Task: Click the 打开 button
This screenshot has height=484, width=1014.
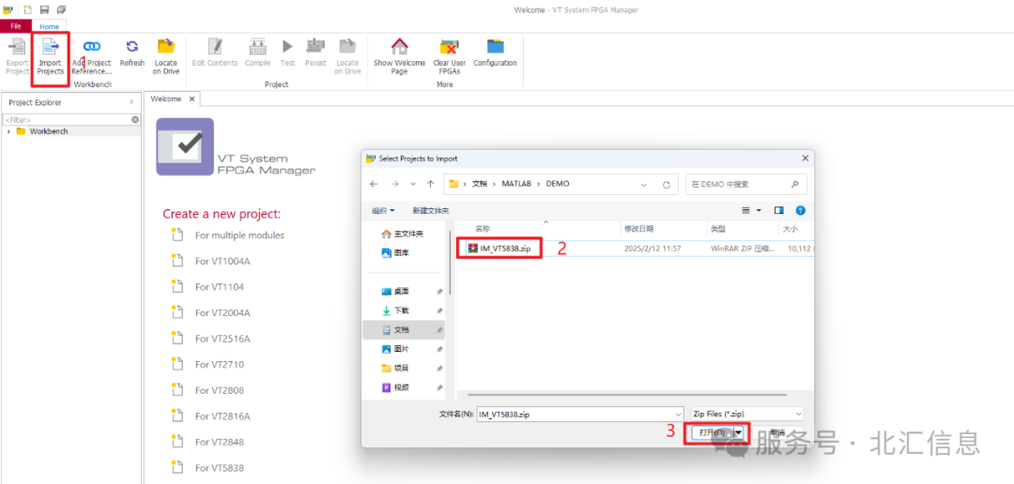Action: pos(712,432)
